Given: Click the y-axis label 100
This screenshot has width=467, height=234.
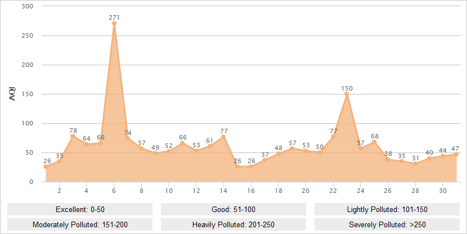Looking at the screenshot, I should (x=28, y=123).
